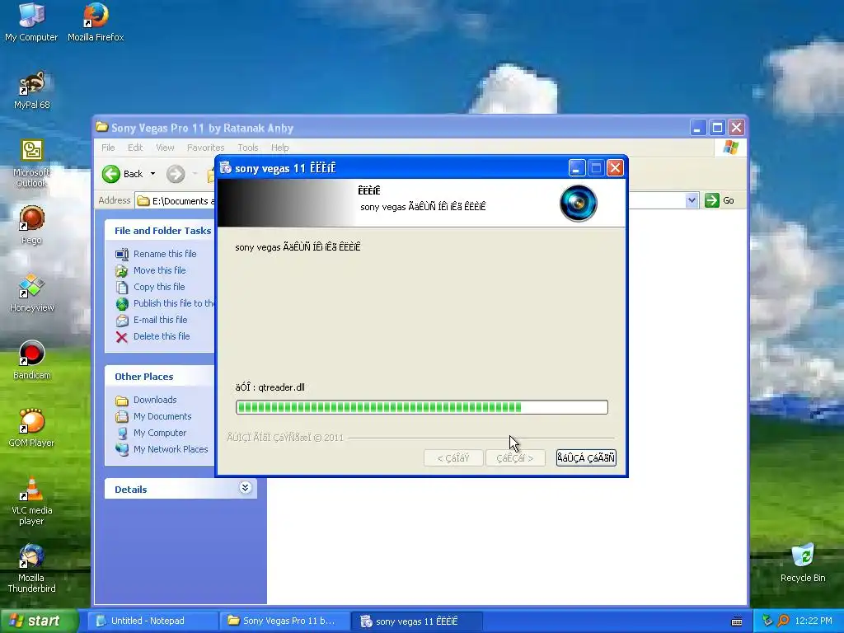Select the Pego desktop shortcut
This screenshot has width=844, height=633.
click(32, 225)
